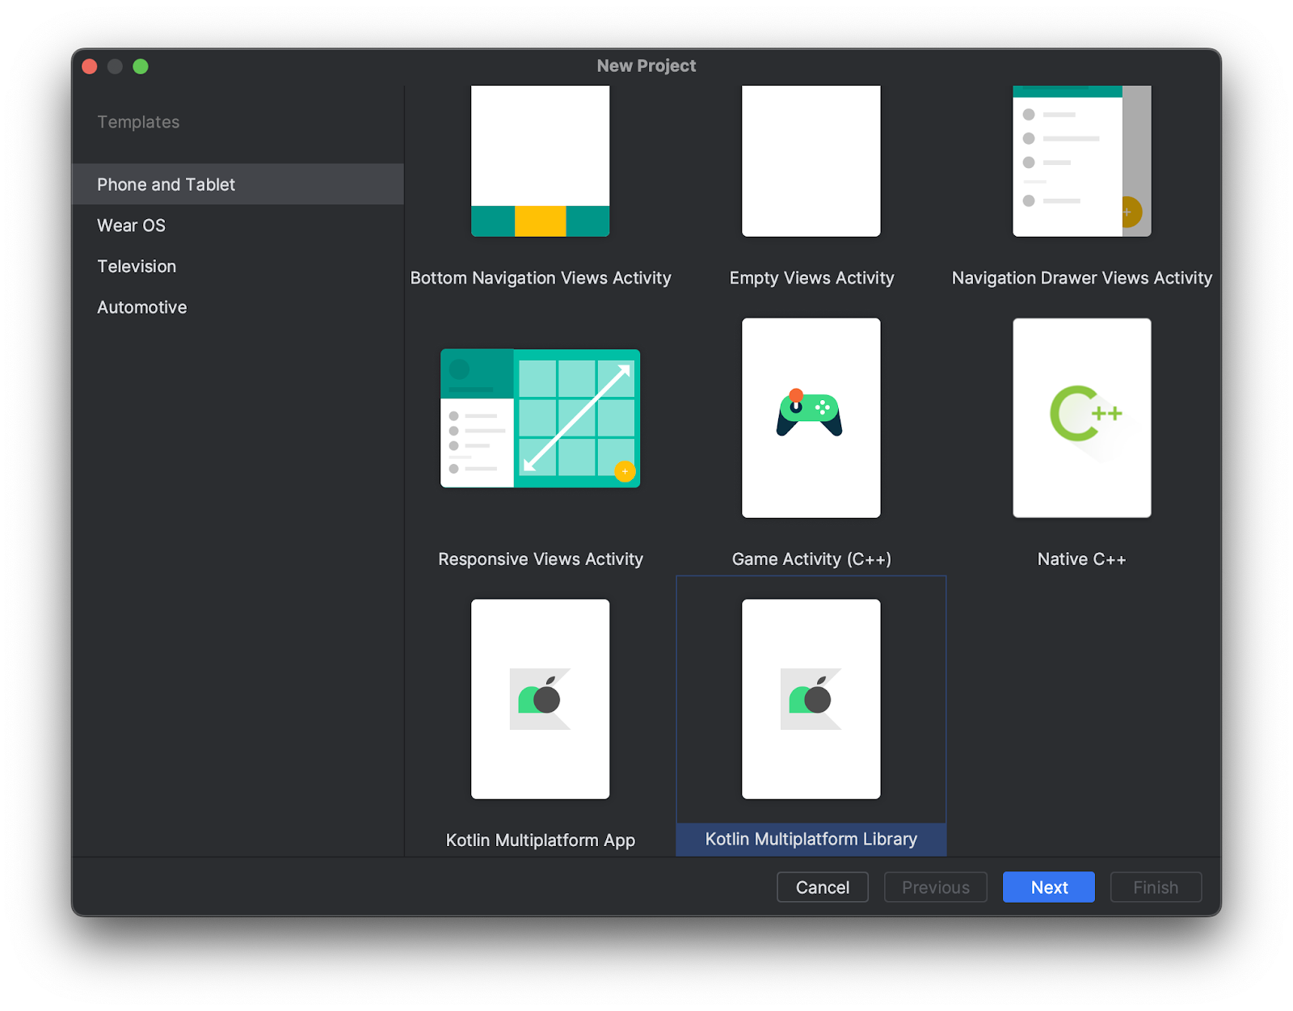Switch to Wear OS templates
Image resolution: width=1293 pixels, height=1011 pixels.
[238, 225]
